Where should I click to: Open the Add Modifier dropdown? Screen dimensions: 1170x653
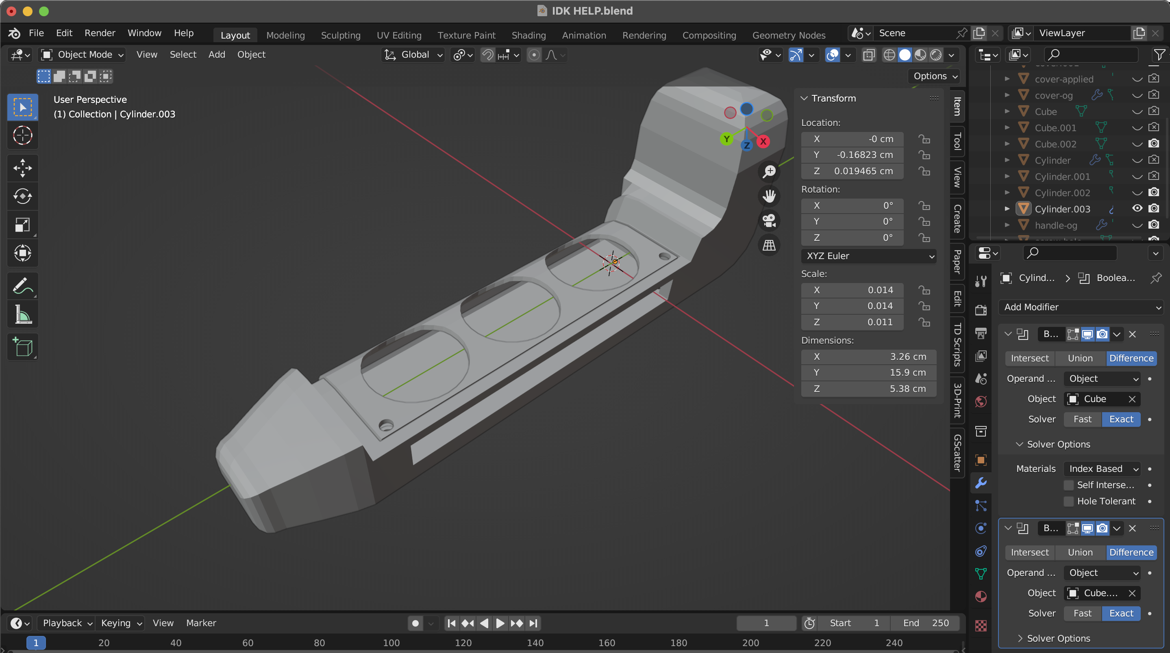coord(1080,307)
